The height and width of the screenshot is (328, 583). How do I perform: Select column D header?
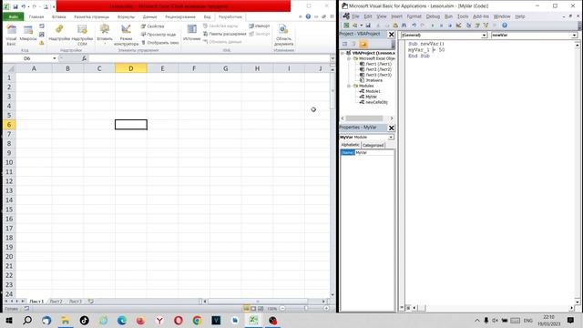coord(131,68)
